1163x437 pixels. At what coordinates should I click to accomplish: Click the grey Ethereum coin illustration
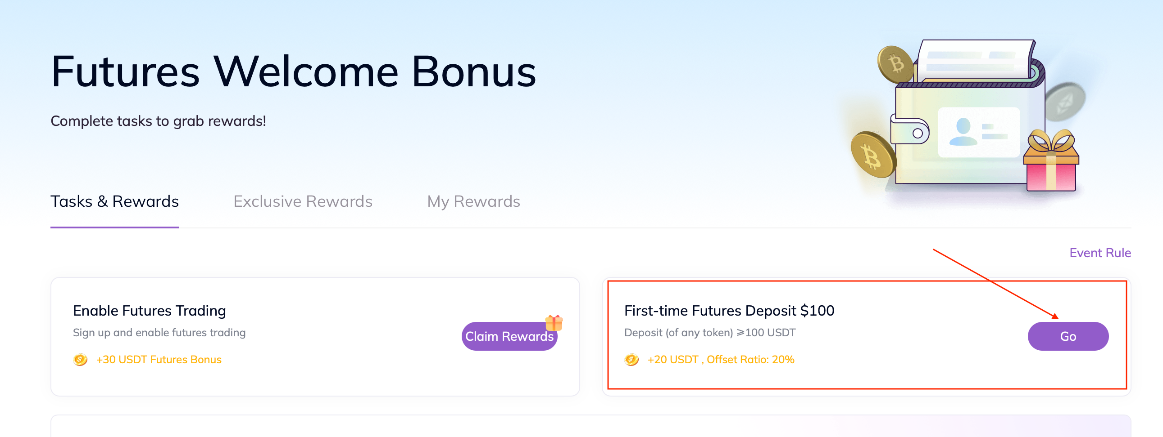pos(1065,101)
